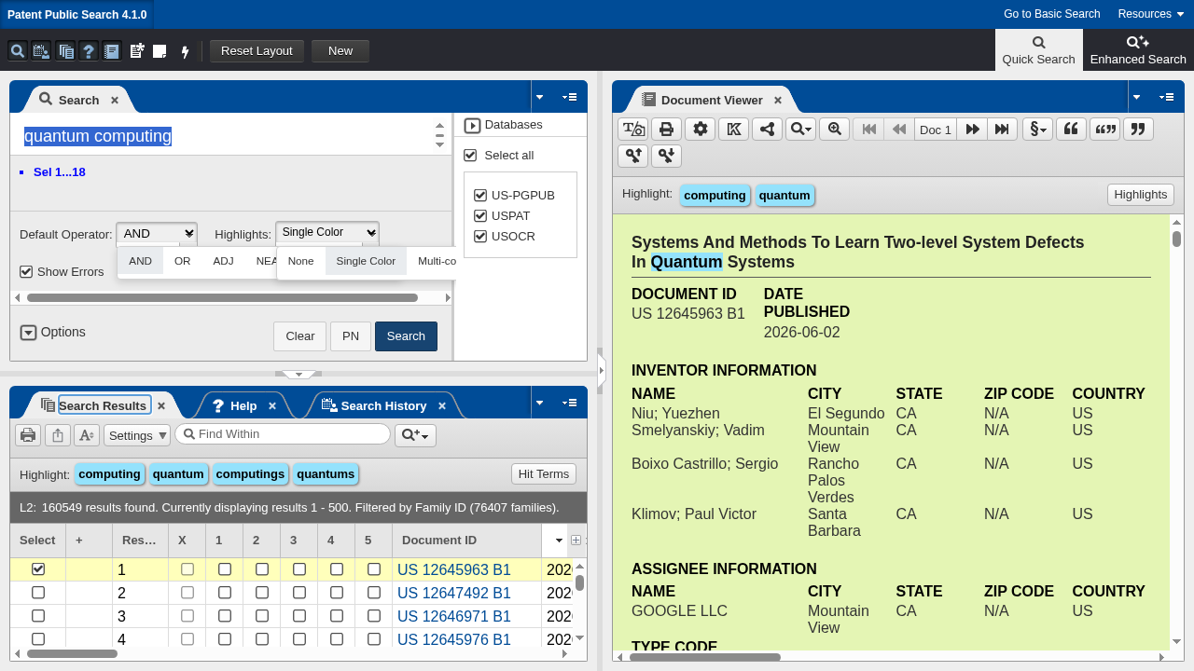Toggle the USOCR database checkbox
This screenshot has height=671, width=1194.
480,236
